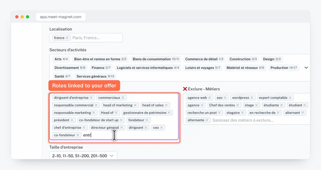Remove 'recherche un post' excluded tag
This screenshot has width=321, height=170.
point(219,113)
